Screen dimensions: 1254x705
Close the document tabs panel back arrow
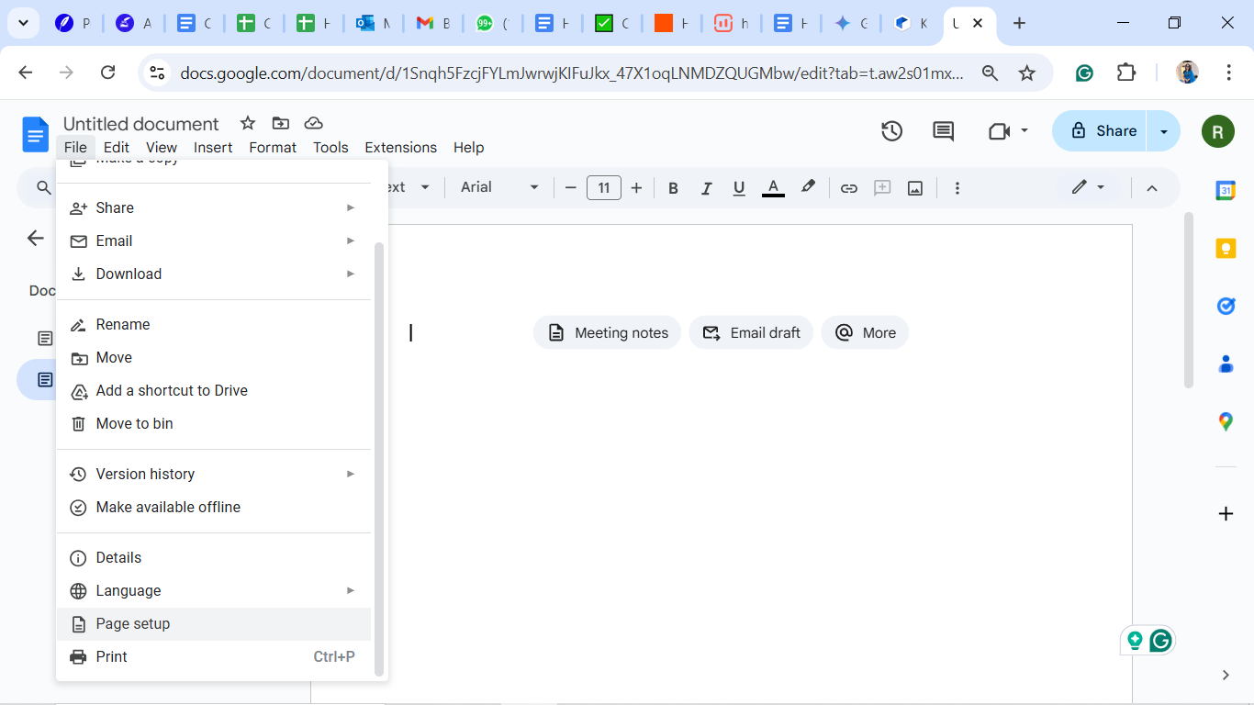tap(35, 239)
